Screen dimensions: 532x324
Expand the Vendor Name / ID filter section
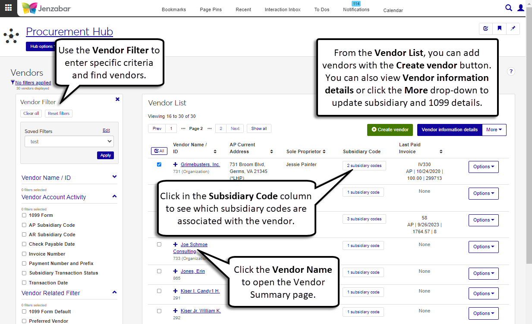(x=114, y=177)
